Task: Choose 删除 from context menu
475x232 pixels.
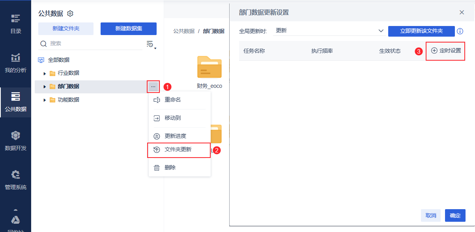Action: click(x=180, y=168)
